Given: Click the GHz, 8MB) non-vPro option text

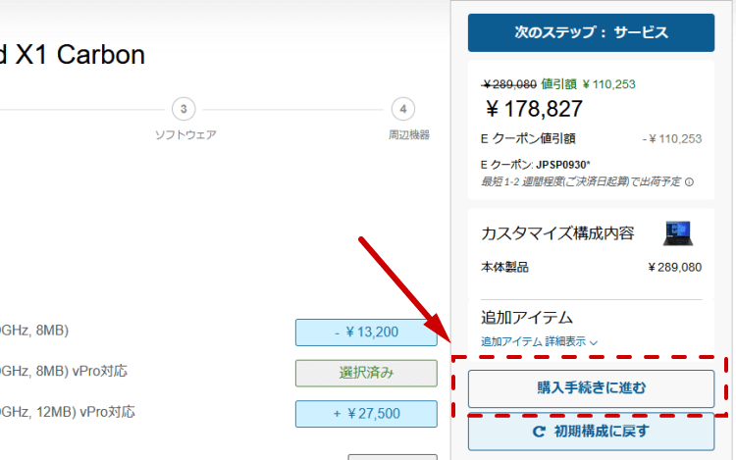Looking at the screenshot, I should (34, 331).
